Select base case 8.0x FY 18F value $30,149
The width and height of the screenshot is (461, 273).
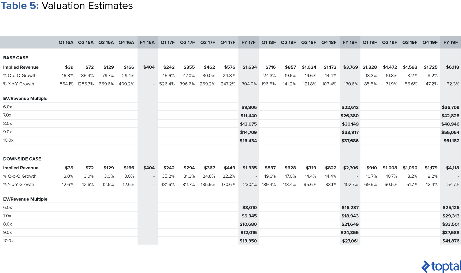[x=350, y=124]
